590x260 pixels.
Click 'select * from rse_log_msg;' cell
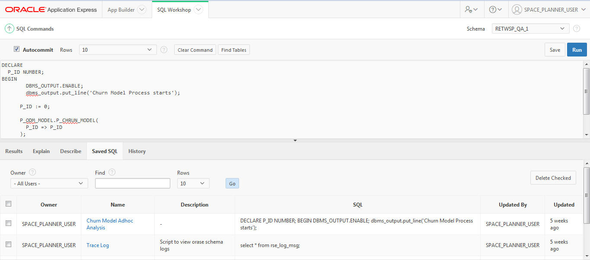270,245
